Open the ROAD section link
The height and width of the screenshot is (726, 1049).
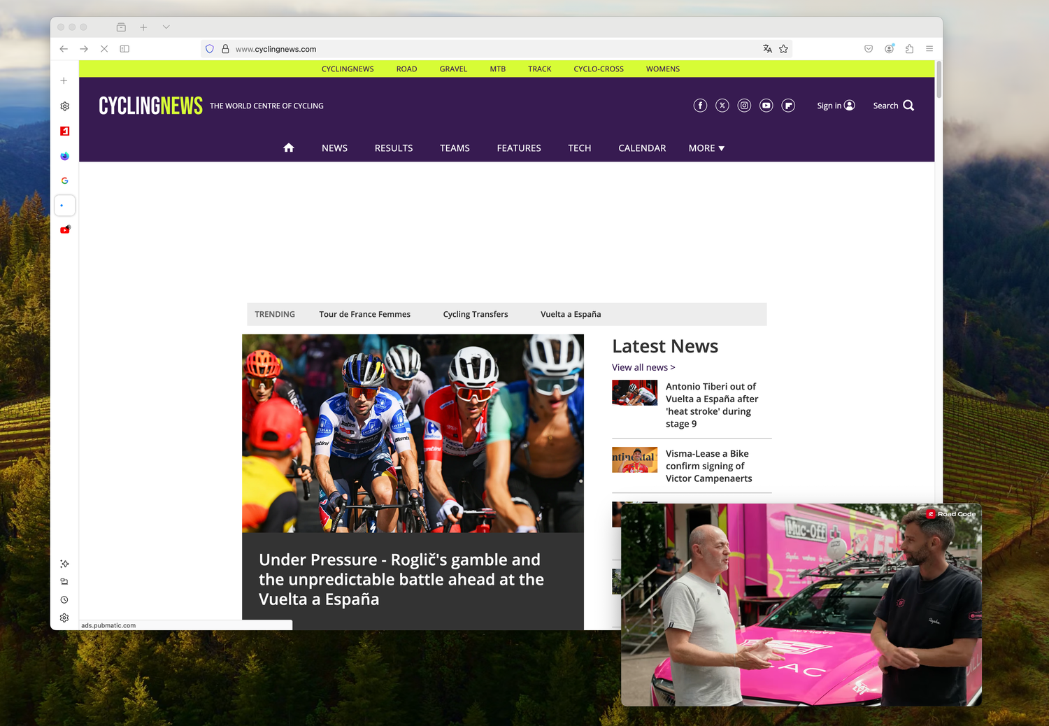[x=406, y=69]
